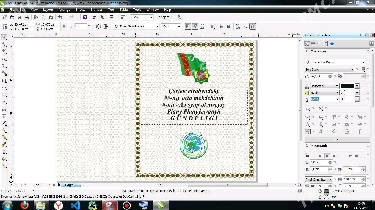Toggle the Italic button

pyautogui.click(x=195, y=26)
